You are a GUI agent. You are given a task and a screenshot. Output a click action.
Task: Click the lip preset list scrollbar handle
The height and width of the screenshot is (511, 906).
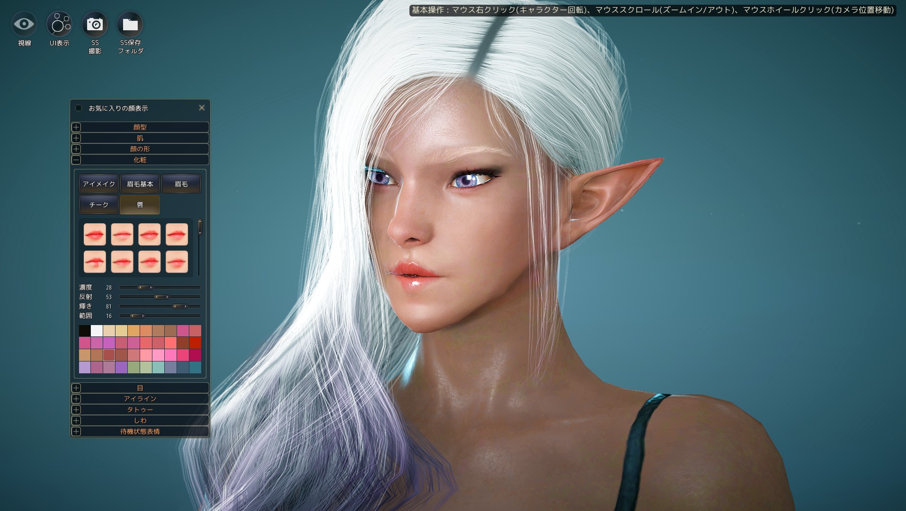200,227
